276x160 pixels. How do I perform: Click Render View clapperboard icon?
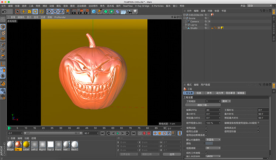point(74,12)
